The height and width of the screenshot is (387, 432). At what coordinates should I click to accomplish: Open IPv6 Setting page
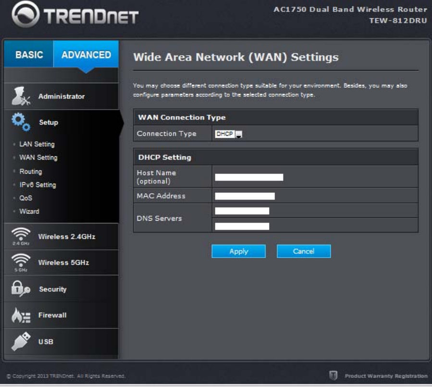tap(37, 185)
